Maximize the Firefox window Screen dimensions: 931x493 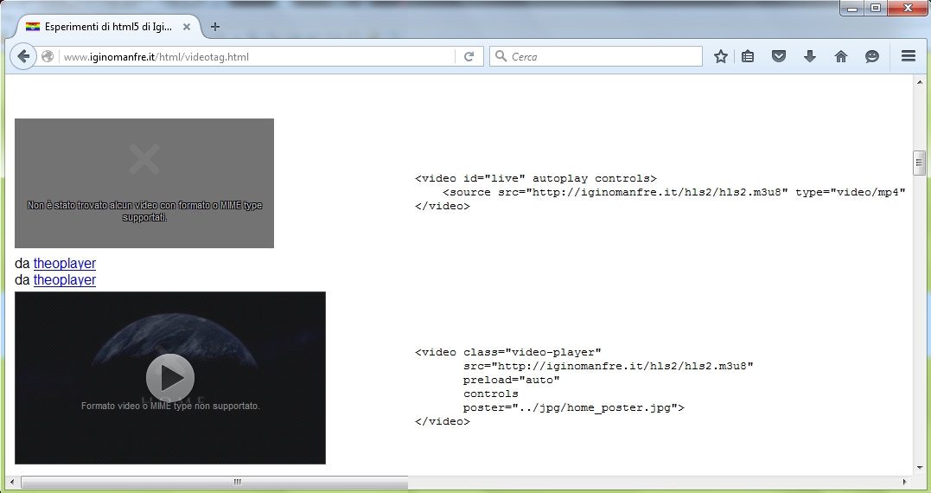[876, 8]
